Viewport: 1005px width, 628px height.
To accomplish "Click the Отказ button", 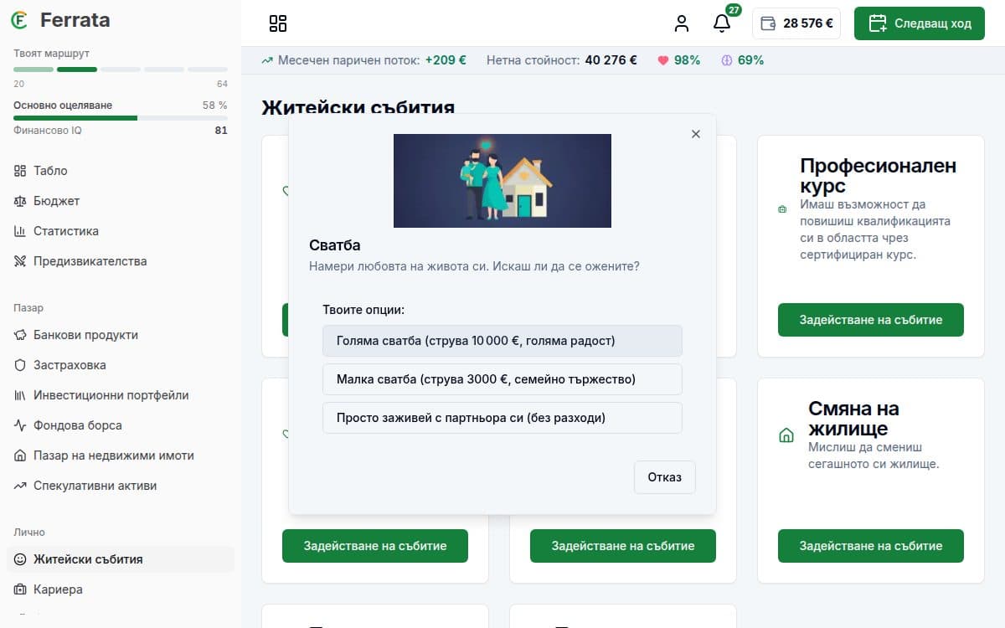I will point(665,477).
